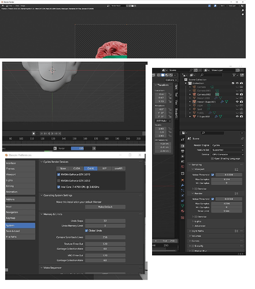The height and width of the screenshot is (289, 255).
Task: Open the Output properties tab icon
Action: [183, 151]
